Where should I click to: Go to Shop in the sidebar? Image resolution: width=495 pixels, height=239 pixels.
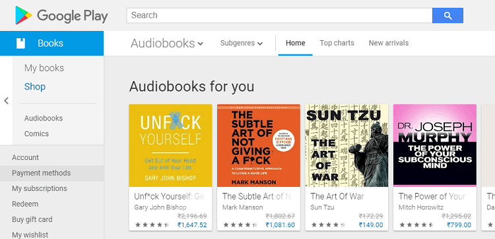[x=35, y=87]
